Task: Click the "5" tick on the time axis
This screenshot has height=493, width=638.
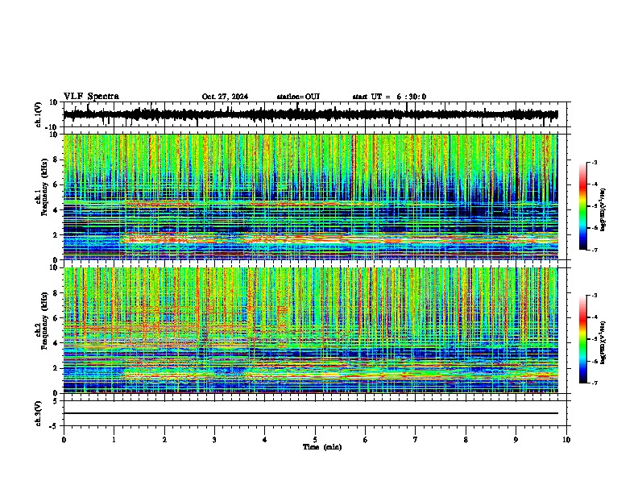Action: point(315,440)
